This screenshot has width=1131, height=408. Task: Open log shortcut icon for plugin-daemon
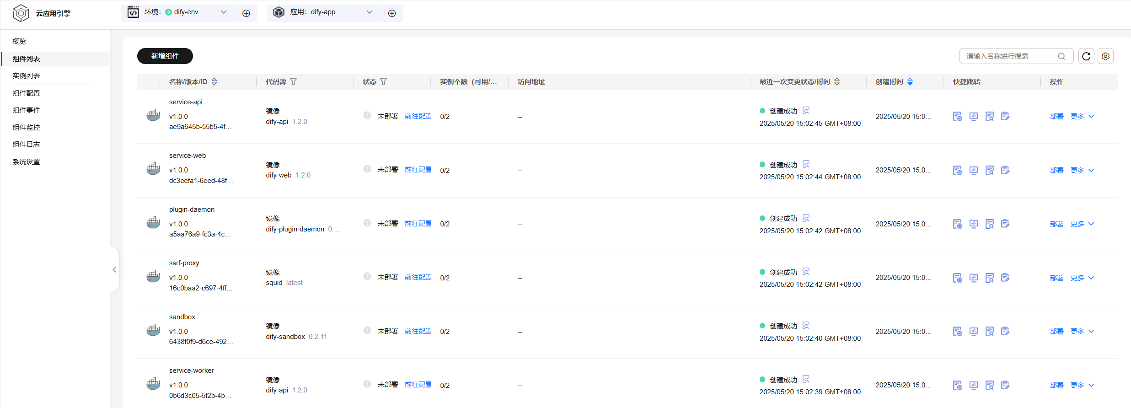pos(990,224)
